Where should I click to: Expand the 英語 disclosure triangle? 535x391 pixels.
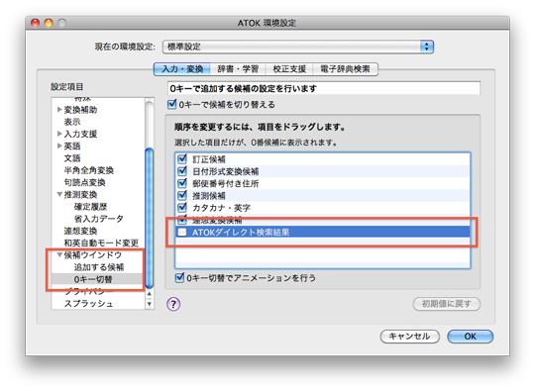coord(59,146)
